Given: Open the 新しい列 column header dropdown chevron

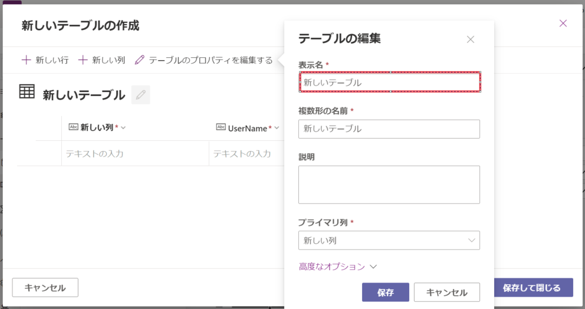Looking at the screenshot, I should (x=123, y=127).
